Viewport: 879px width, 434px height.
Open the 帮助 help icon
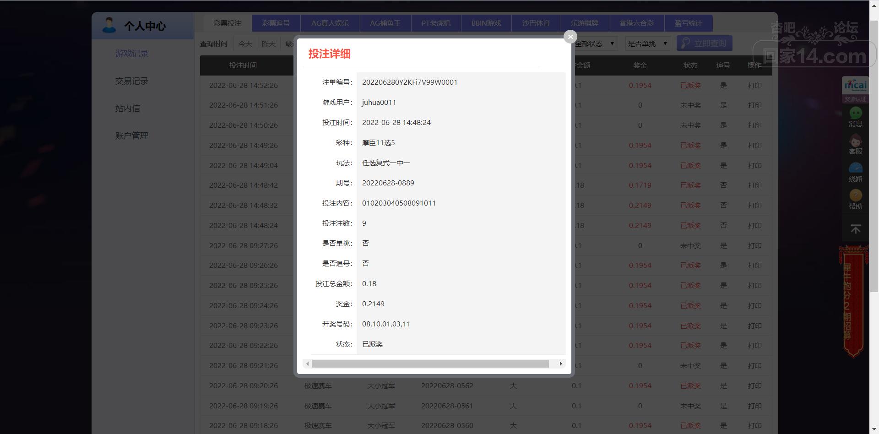pos(855,200)
